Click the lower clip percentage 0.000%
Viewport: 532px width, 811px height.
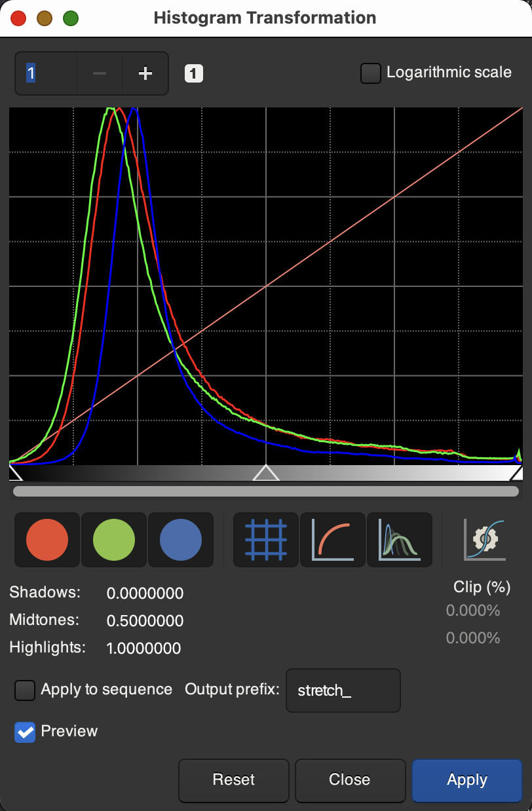click(473, 638)
